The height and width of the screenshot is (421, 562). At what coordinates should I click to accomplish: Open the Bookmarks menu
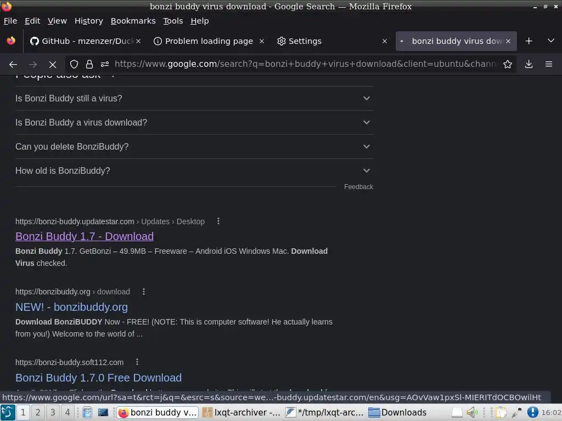point(133,21)
